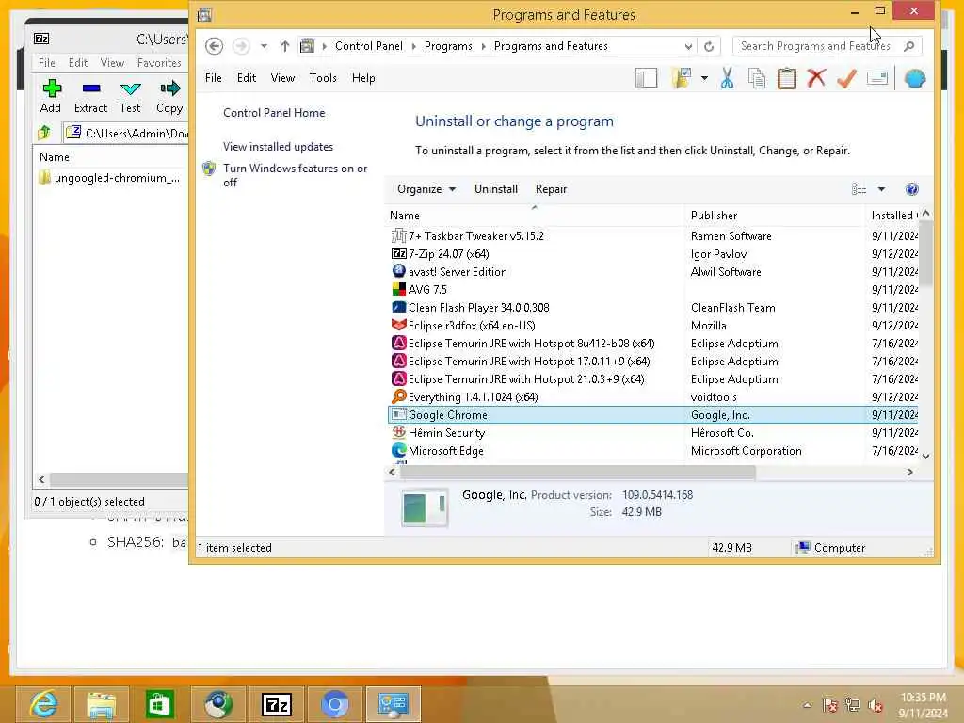The width and height of the screenshot is (964, 723).
Task: Select 7+ Taskbar Tweaker v5.15.2
Action: coord(653,236)
